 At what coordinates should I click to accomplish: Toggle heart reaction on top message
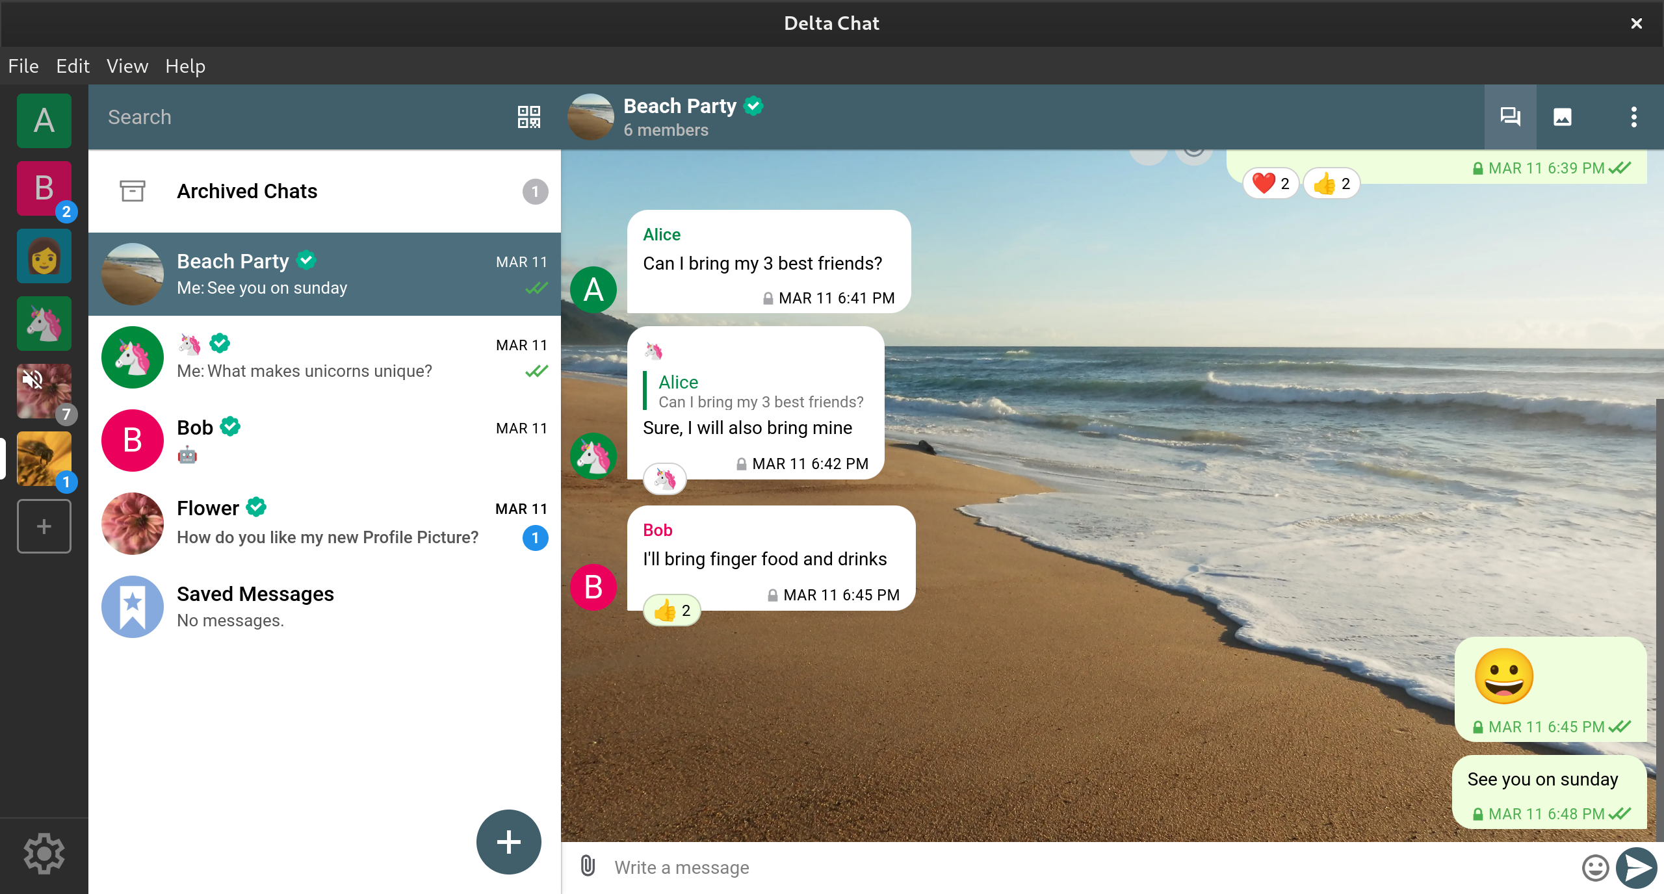tap(1270, 184)
